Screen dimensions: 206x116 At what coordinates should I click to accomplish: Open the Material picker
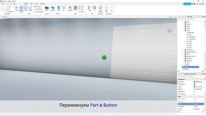pos(70,9)
